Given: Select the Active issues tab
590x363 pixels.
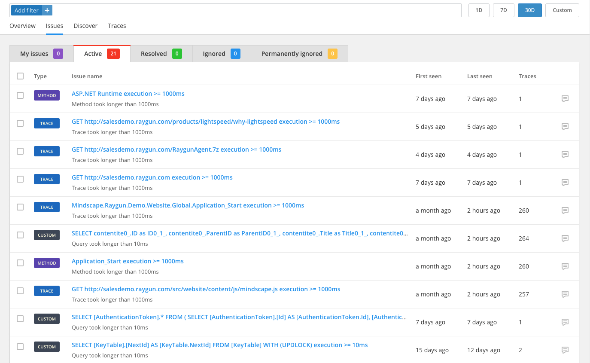Looking at the screenshot, I should coord(102,54).
